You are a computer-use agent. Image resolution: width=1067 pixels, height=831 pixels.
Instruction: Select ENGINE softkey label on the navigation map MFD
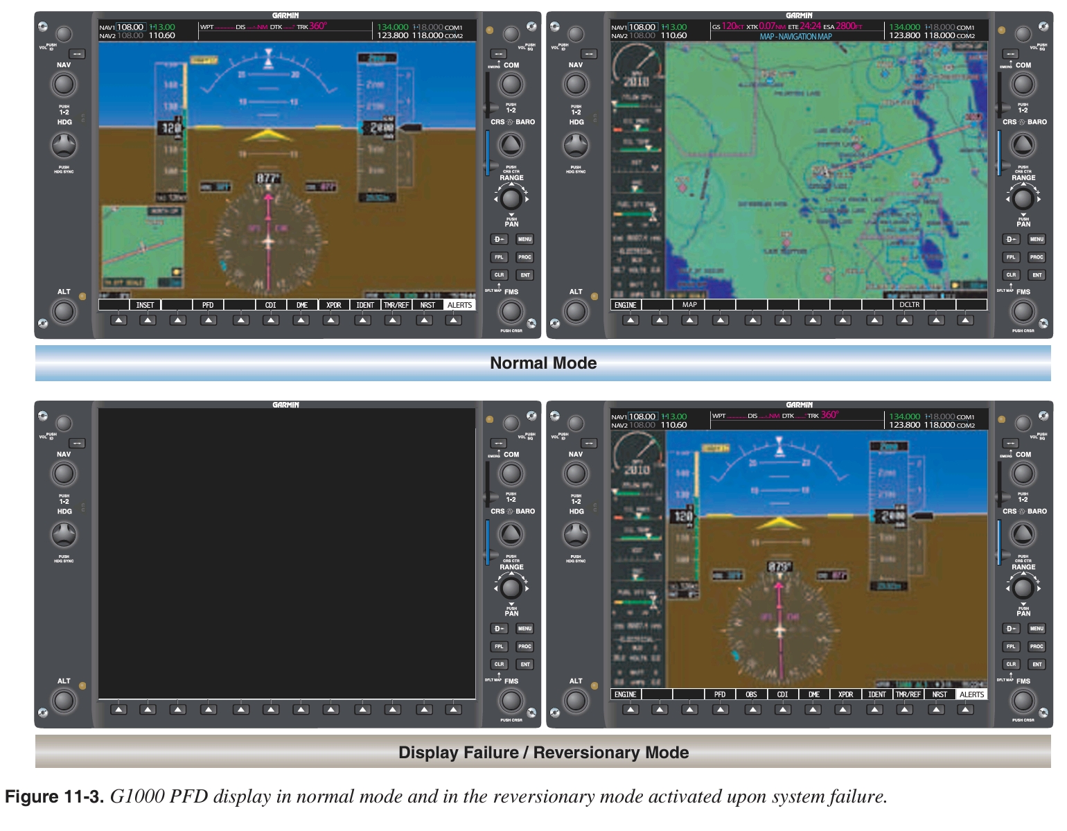(625, 305)
